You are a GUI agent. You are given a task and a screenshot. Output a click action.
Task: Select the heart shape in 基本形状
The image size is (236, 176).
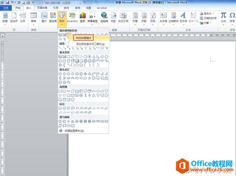(x=102, y=61)
